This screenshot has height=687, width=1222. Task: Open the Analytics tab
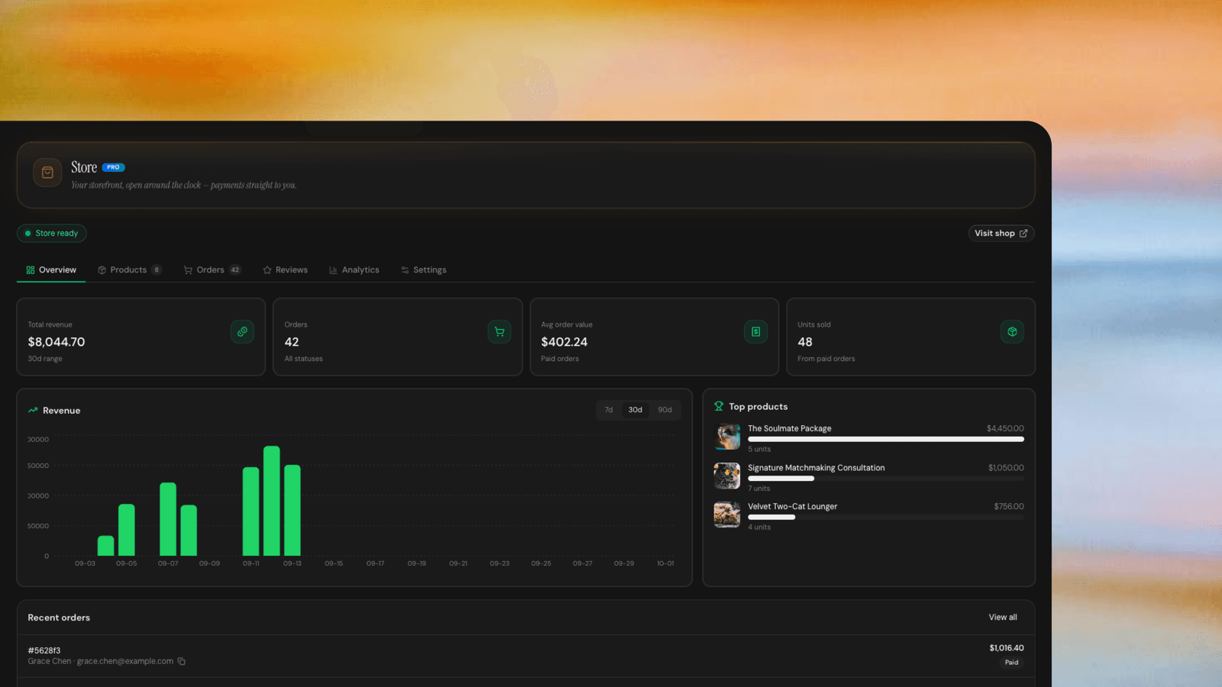354,270
